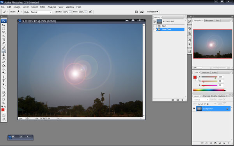Select the Open history state

170,26
